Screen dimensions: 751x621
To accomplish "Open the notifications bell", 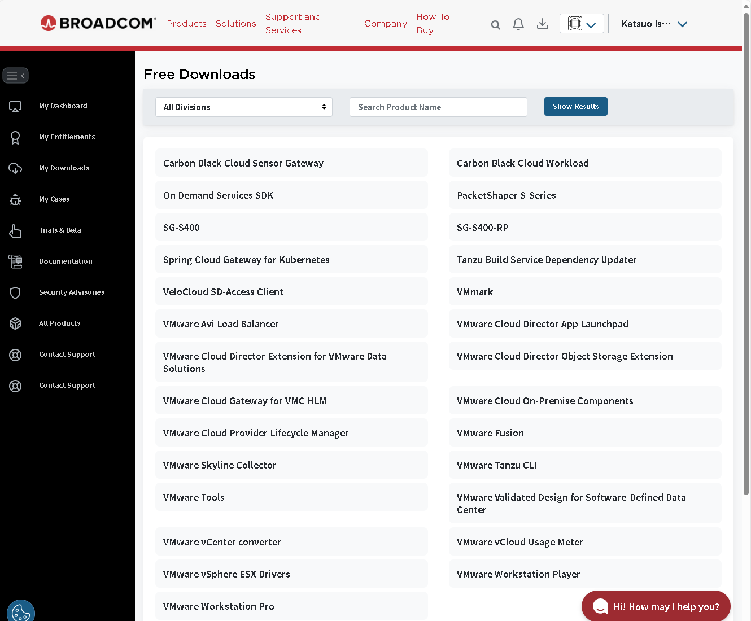I will (518, 24).
